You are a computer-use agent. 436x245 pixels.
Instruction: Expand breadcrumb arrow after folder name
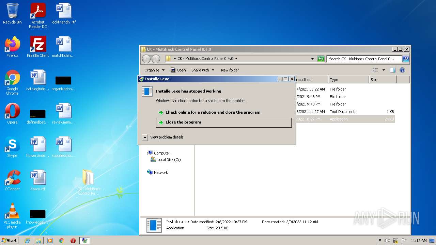coord(236,59)
